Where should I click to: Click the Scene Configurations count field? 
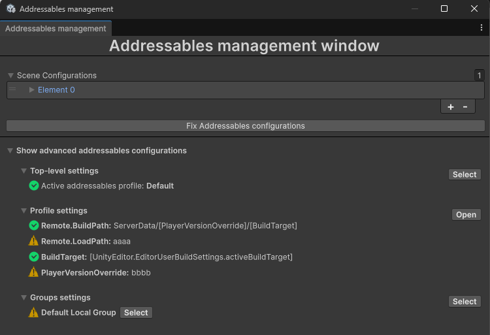479,76
